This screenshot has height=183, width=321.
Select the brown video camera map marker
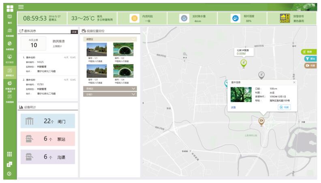click(x=261, y=121)
